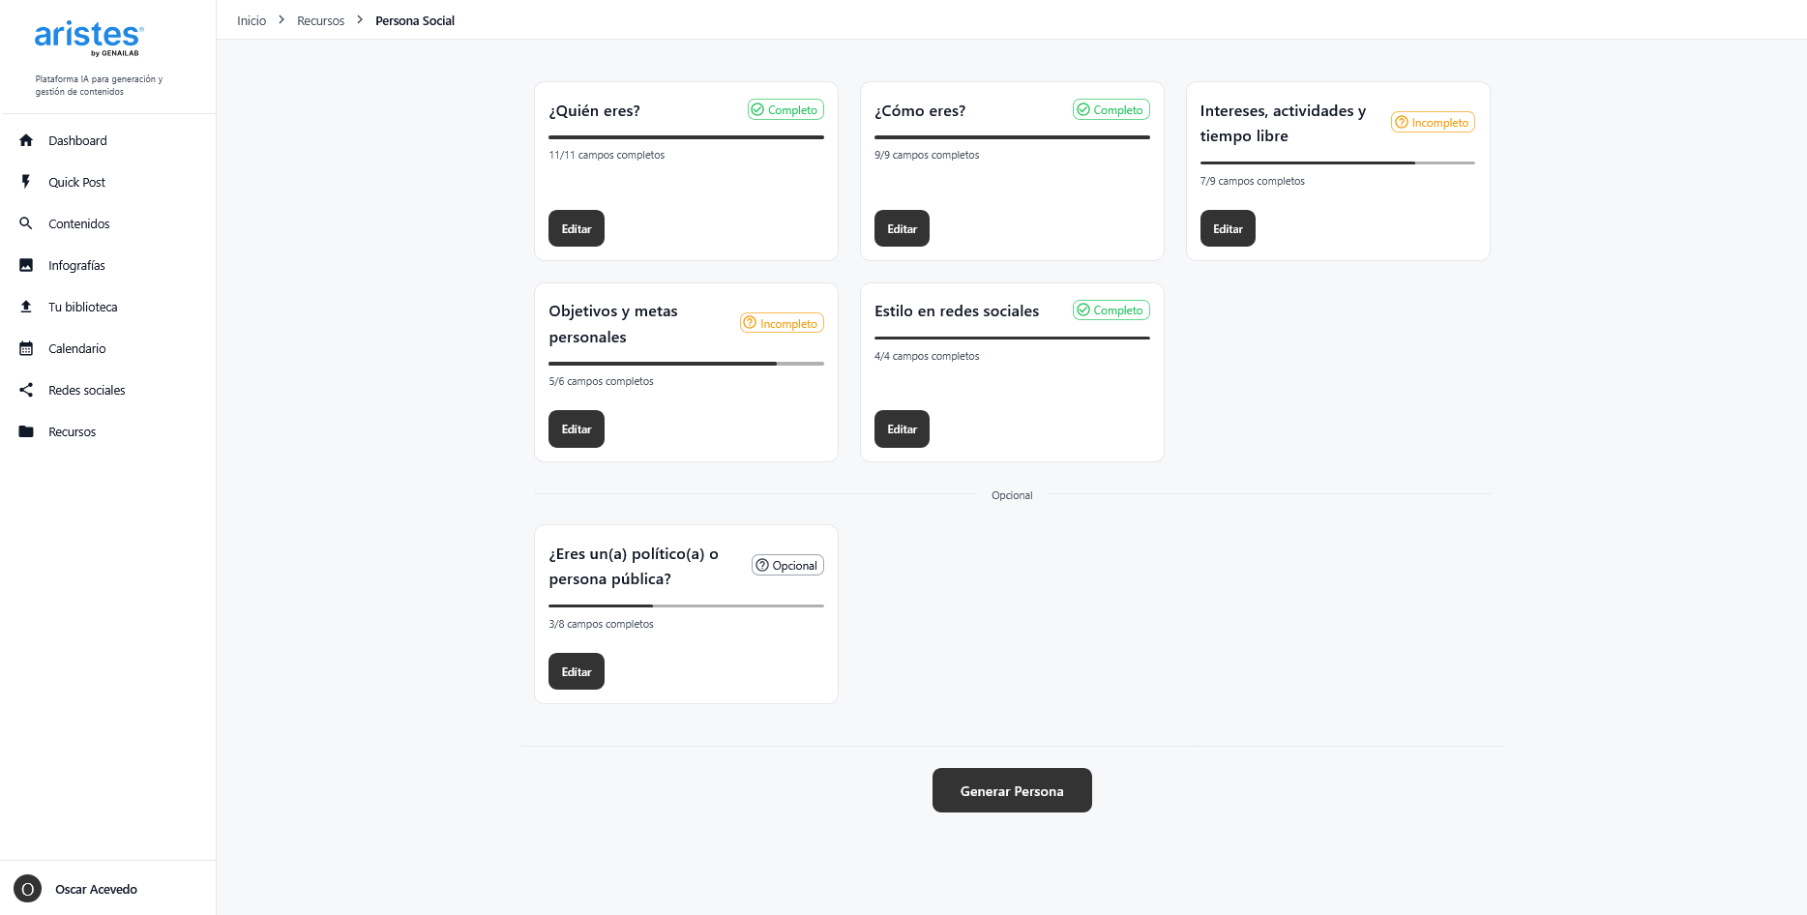Click the Tu biblioteca upload icon
Image resolution: width=1807 pixels, height=915 pixels.
coord(26,307)
